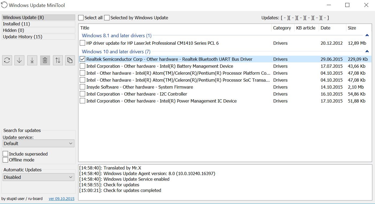
Task: Check the Insyde Software System Firmware update
Action: tap(82, 87)
